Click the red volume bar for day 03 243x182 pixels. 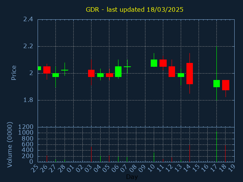[x=91, y=154]
